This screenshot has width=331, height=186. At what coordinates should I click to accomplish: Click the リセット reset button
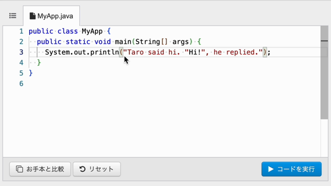coord(97,169)
